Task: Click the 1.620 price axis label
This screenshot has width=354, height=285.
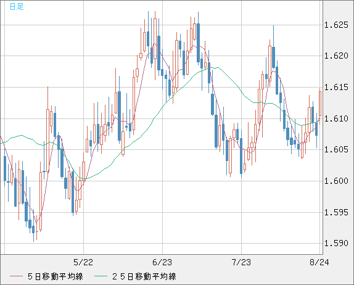Action: (336, 56)
